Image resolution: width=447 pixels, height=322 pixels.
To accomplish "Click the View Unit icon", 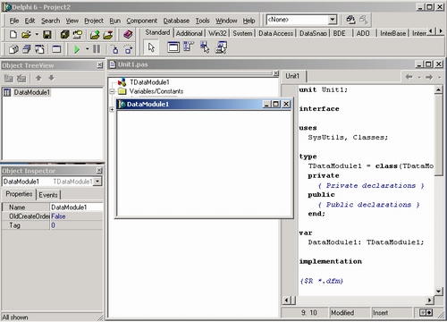I will (13, 49).
